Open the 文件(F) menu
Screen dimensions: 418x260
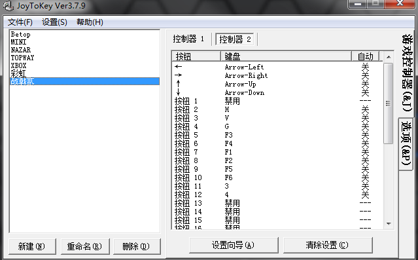click(x=20, y=22)
